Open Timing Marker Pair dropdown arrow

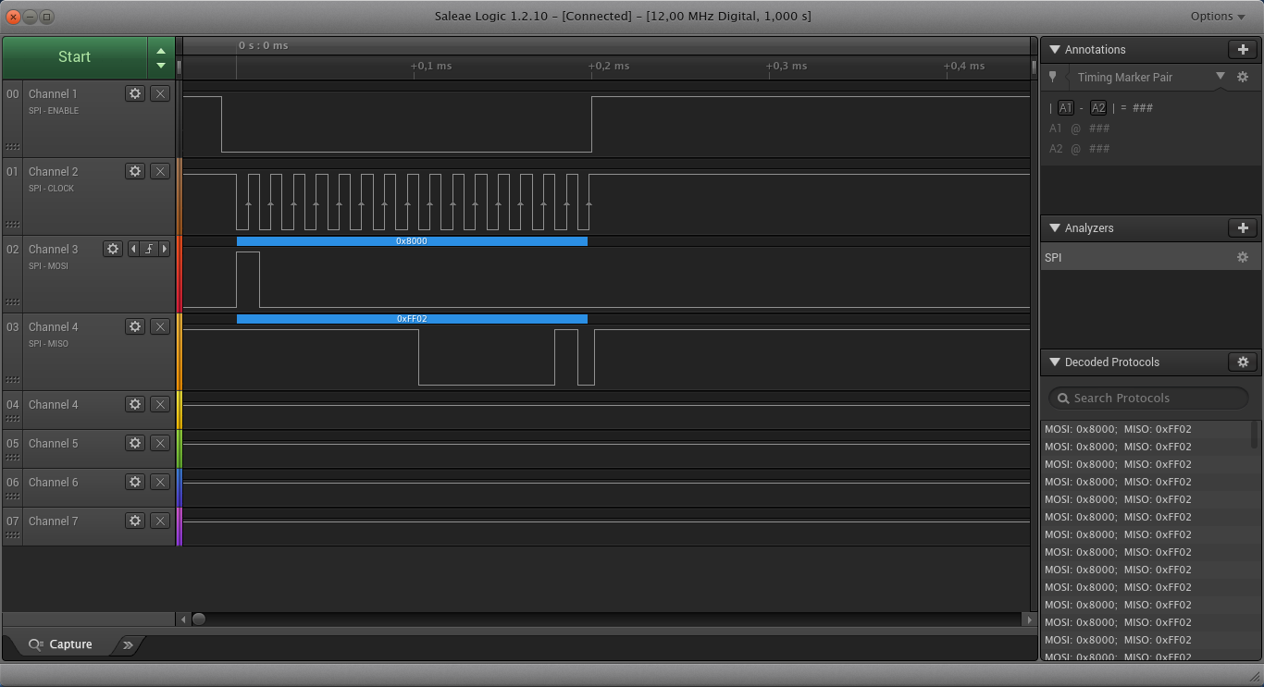click(x=1221, y=76)
